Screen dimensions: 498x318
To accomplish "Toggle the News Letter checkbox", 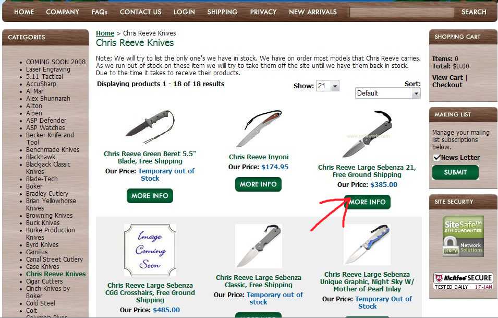I will [436, 157].
